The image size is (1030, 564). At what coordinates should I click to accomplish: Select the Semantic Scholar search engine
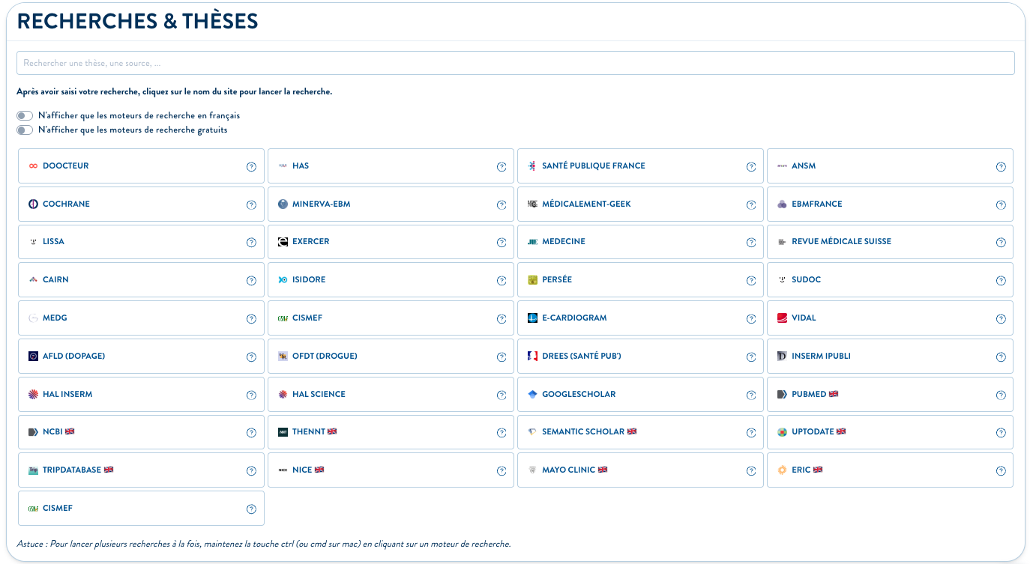[583, 432]
